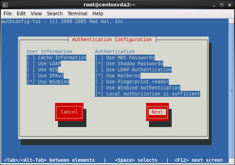Toggle the Use NIS checkbox
This screenshot has width=235, height=165.
pyautogui.click(x=42, y=70)
